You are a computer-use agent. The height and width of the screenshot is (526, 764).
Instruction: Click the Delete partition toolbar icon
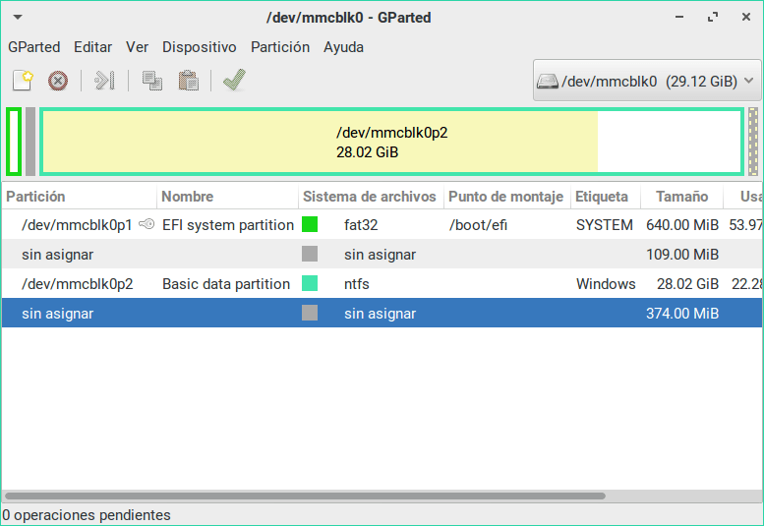click(58, 81)
